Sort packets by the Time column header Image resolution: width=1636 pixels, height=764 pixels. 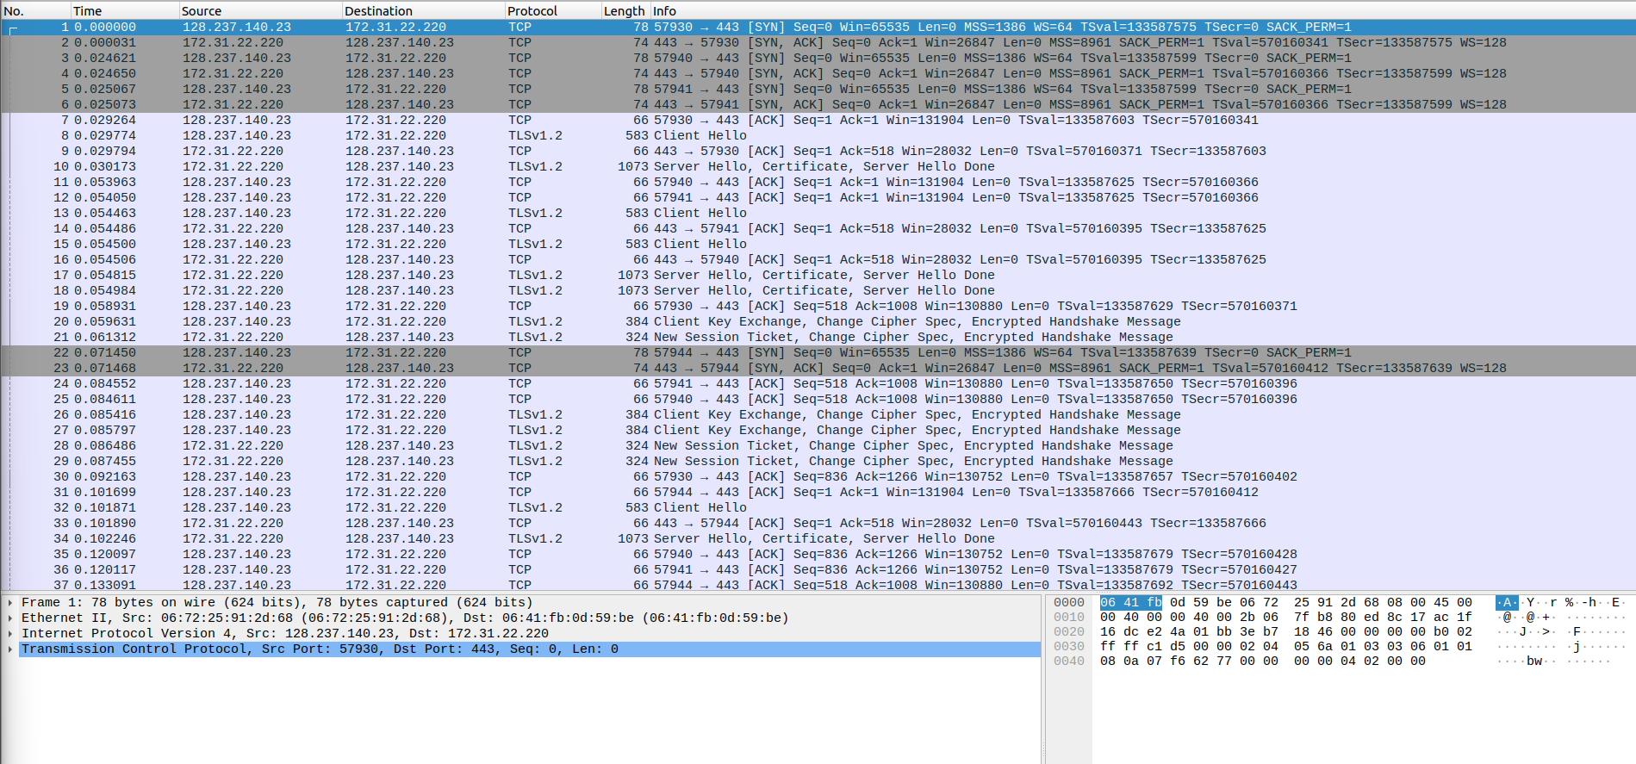[125, 10]
